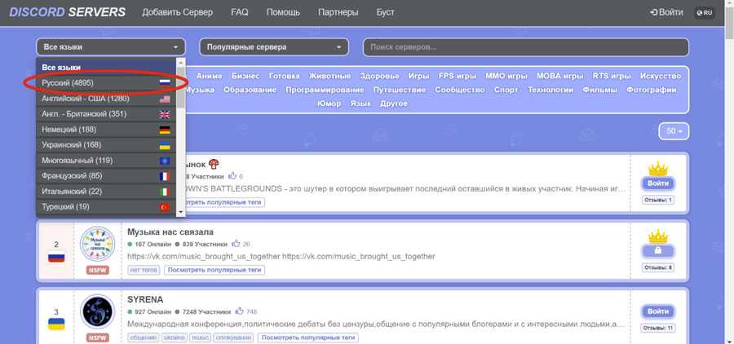
Task: Like the Музыка нас связала server thumbs-up
Action: pos(236,244)
